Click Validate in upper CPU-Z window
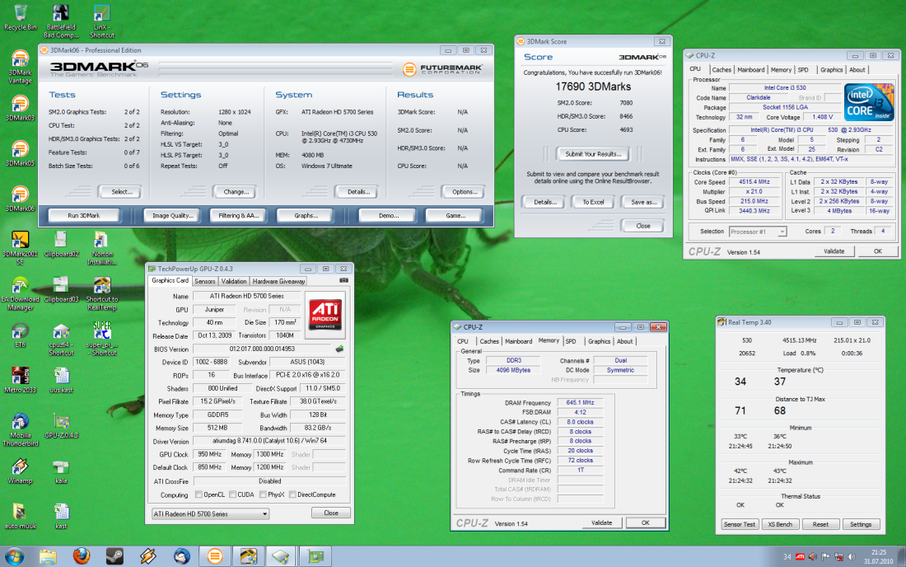The width and height of the screenshot is (906, 567). 834,251
